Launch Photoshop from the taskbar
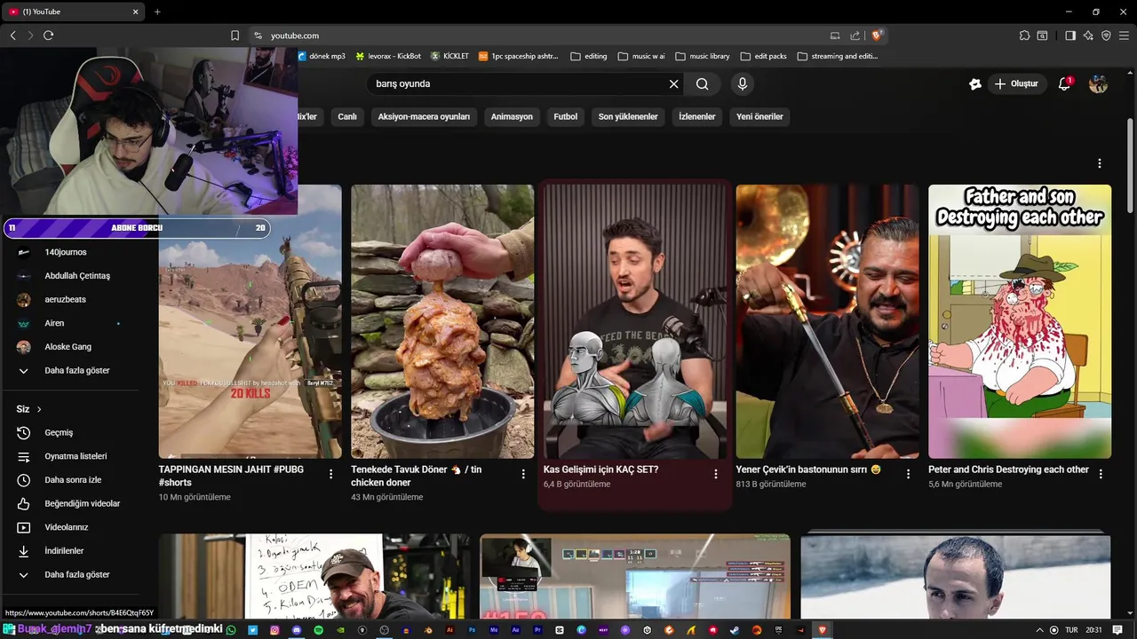Image resolution: width=1137 pixels, height=639 pixels. click(x=472, y=630)
